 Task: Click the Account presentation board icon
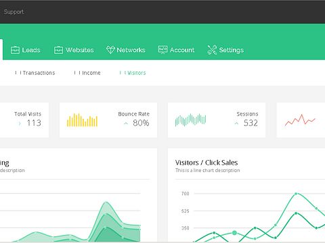(162, 50)
